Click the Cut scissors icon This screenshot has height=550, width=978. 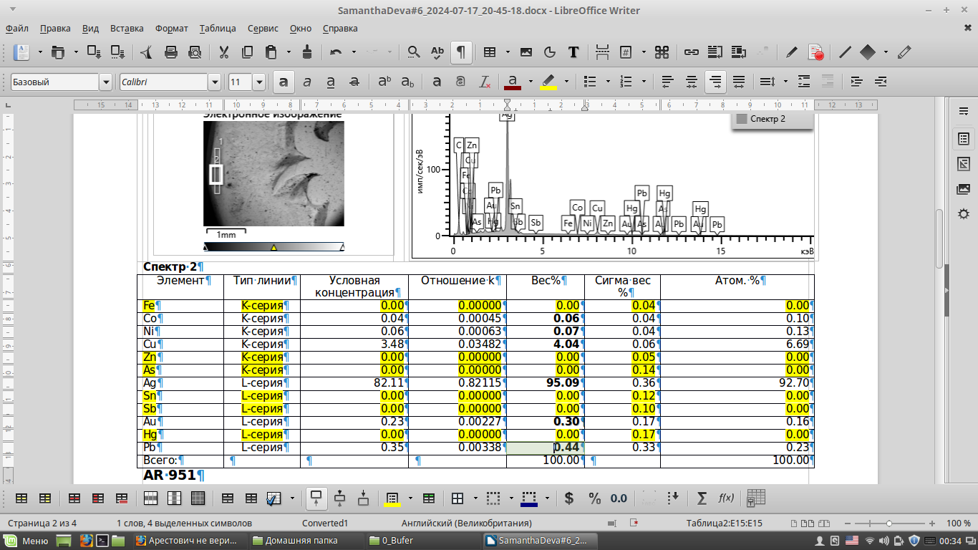223,52
